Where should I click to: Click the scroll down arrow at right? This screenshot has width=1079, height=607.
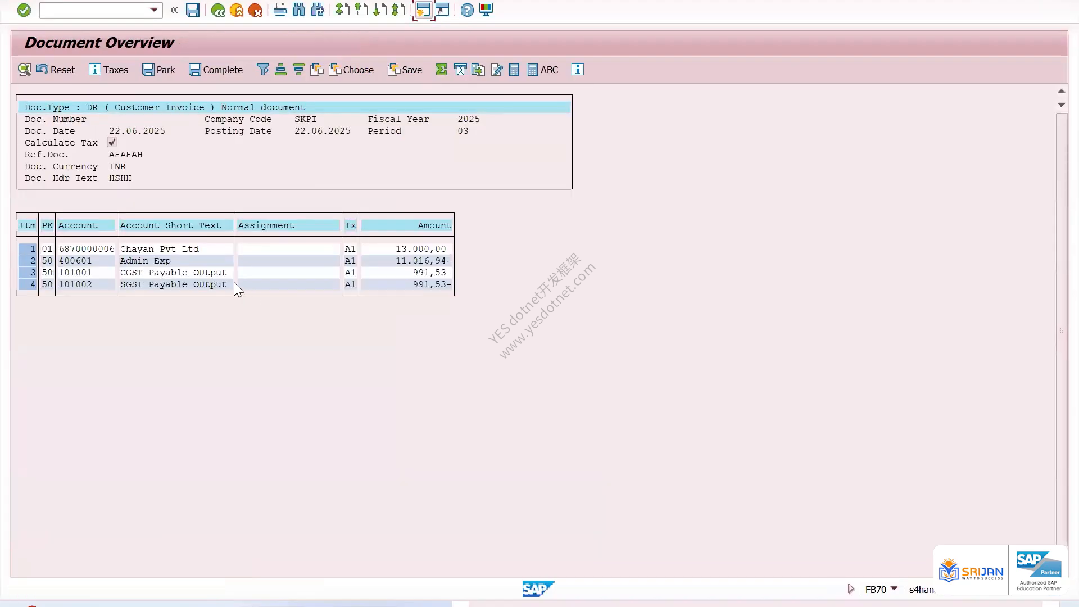point(1062,105)
